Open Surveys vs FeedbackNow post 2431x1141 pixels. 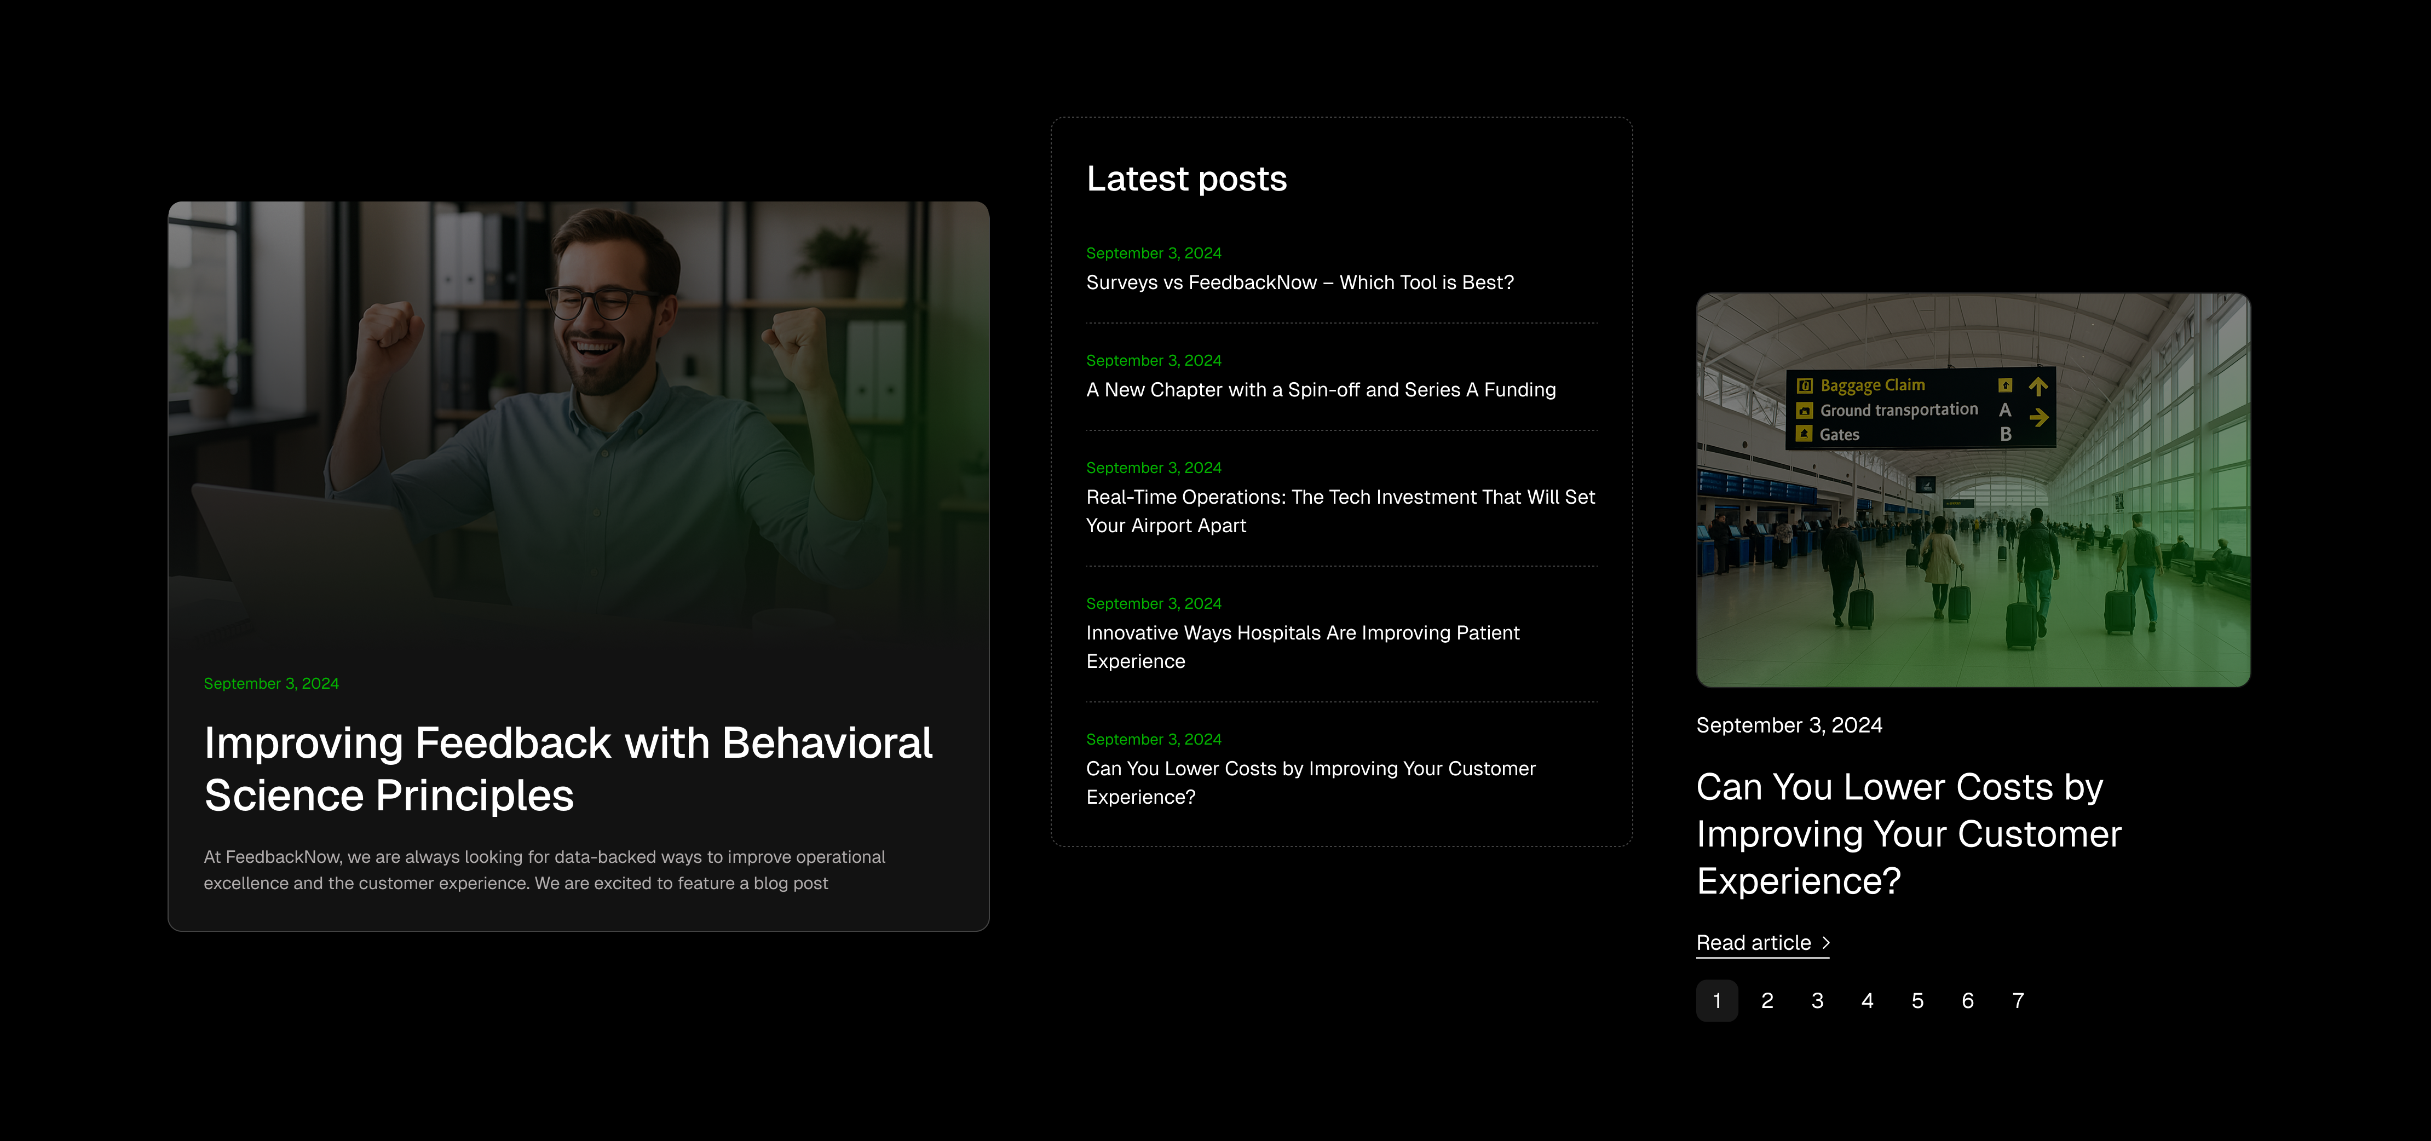coord(1299,282)
